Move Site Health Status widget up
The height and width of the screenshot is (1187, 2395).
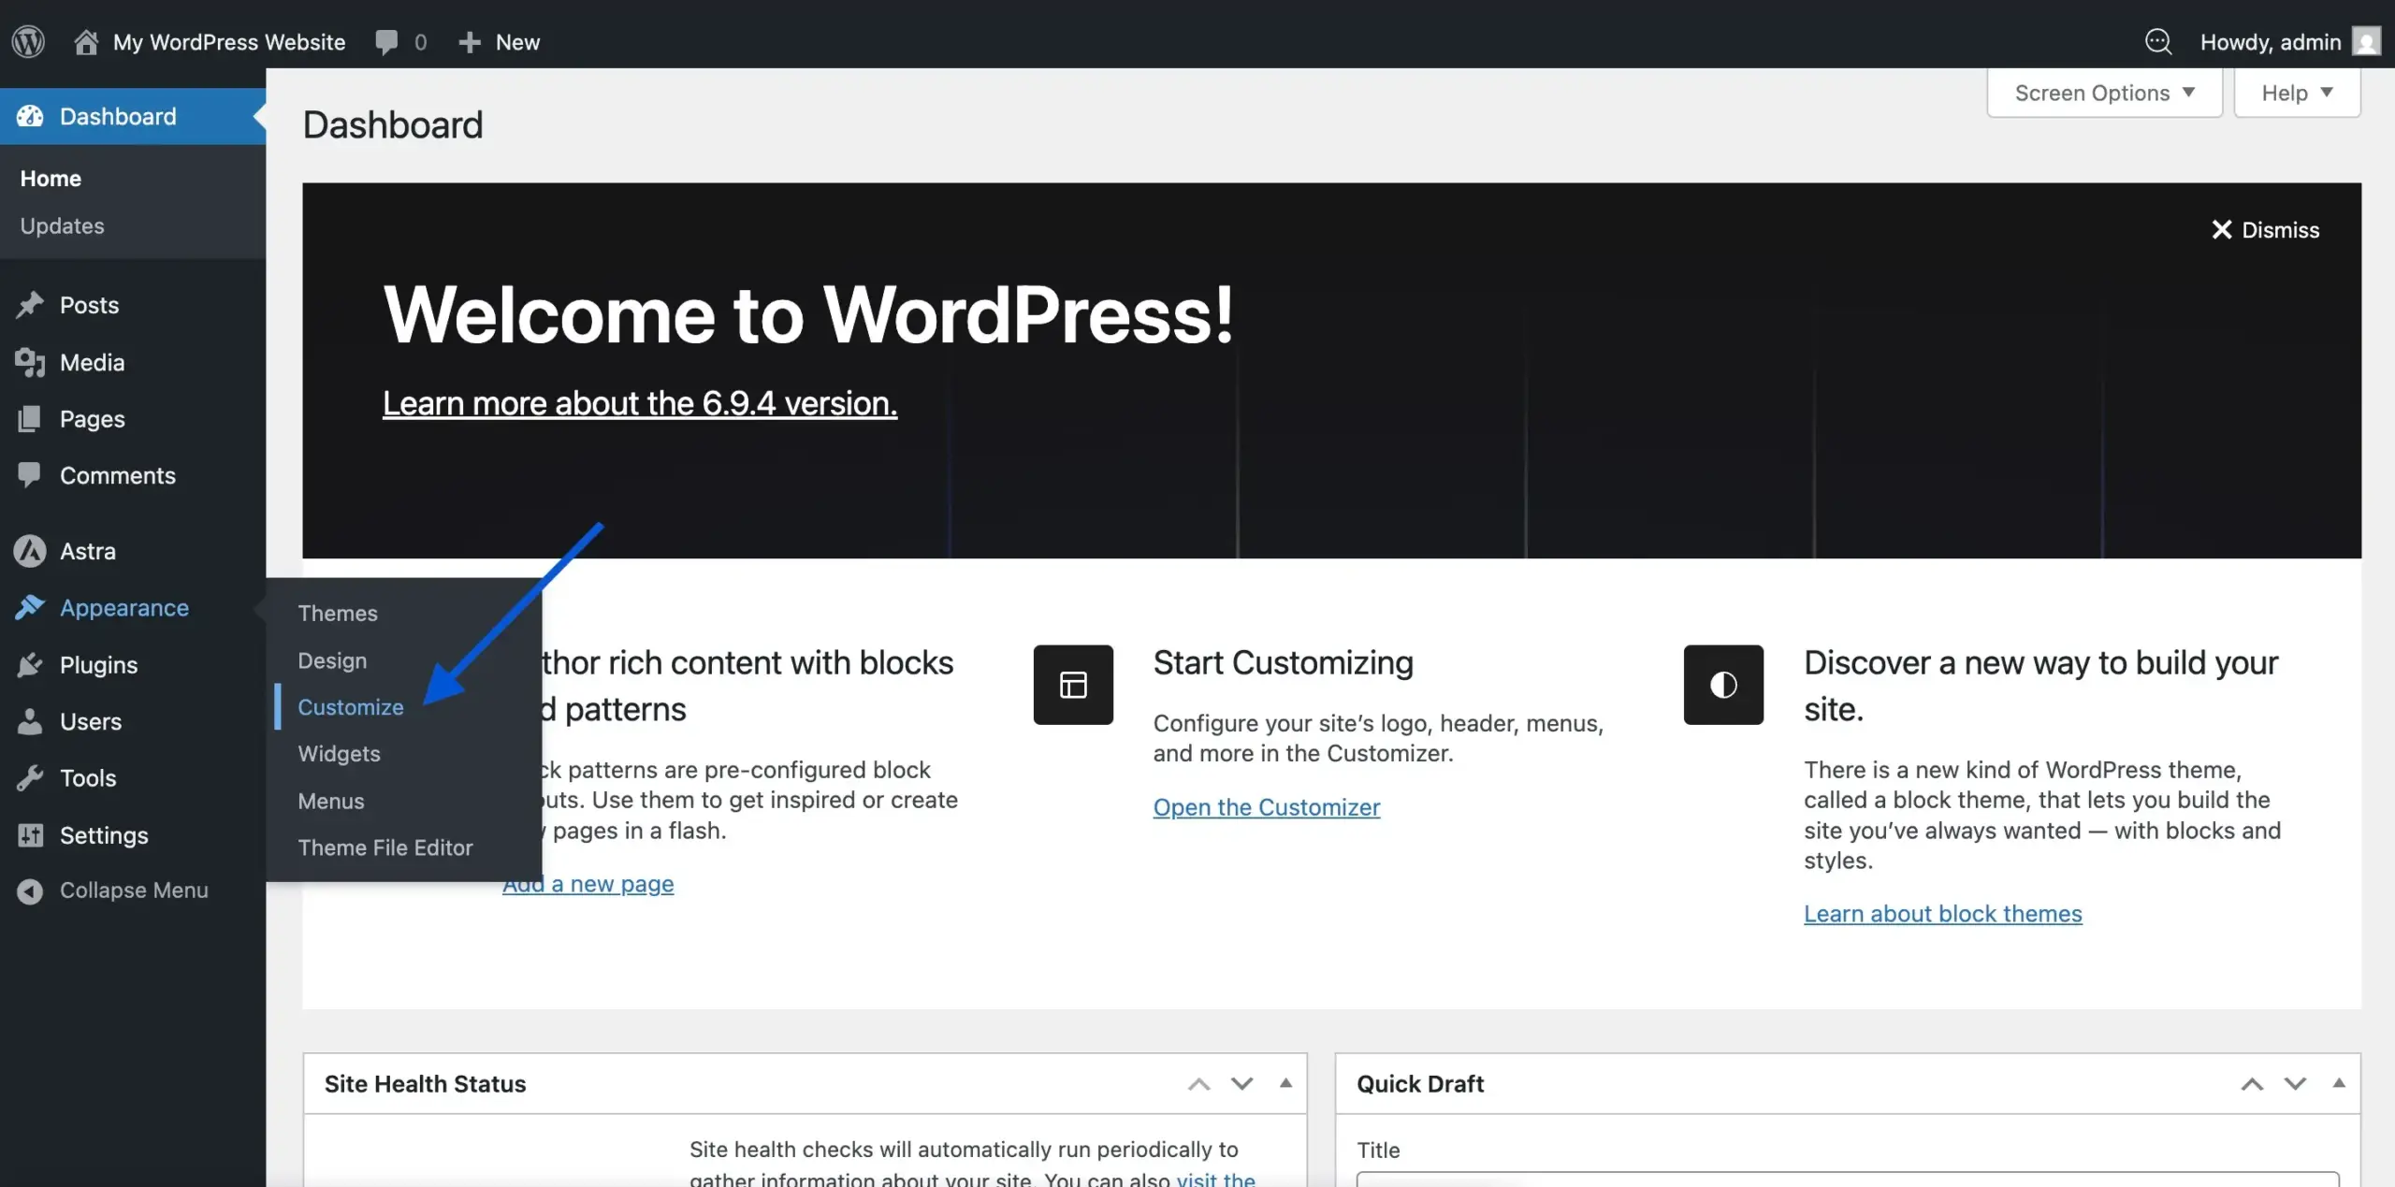[x=1199, y=1084]
